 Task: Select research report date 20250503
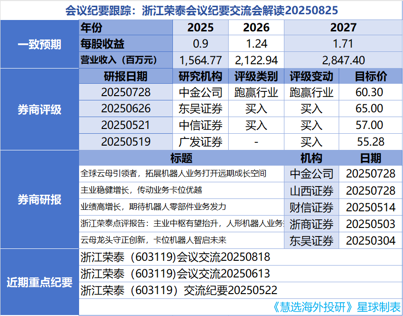pyautogui.click(x=371, y=224)
